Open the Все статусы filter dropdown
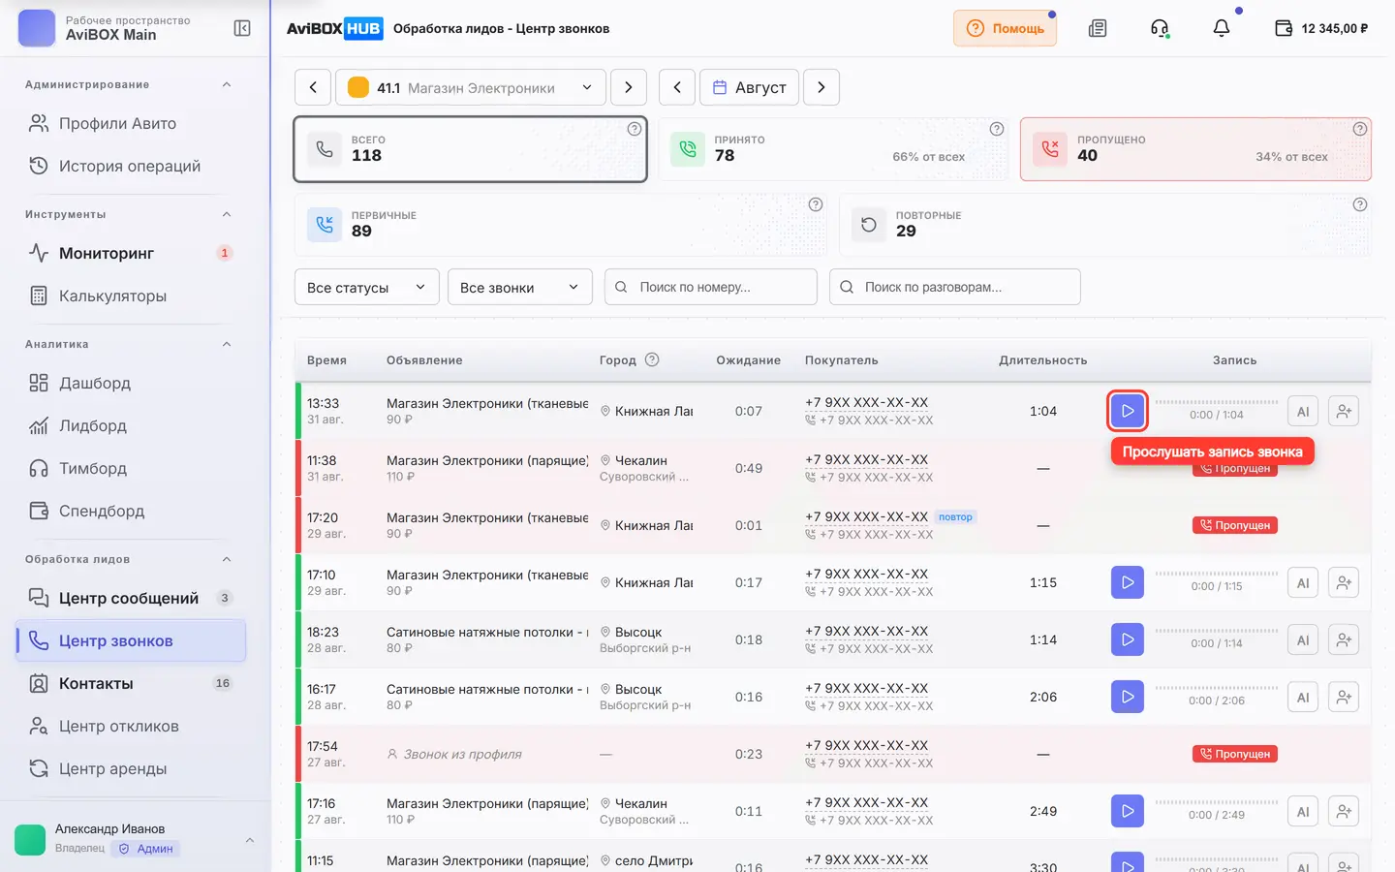 click(x=367, y=287)
